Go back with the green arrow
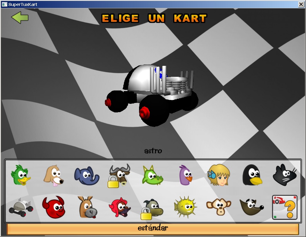 20,18
